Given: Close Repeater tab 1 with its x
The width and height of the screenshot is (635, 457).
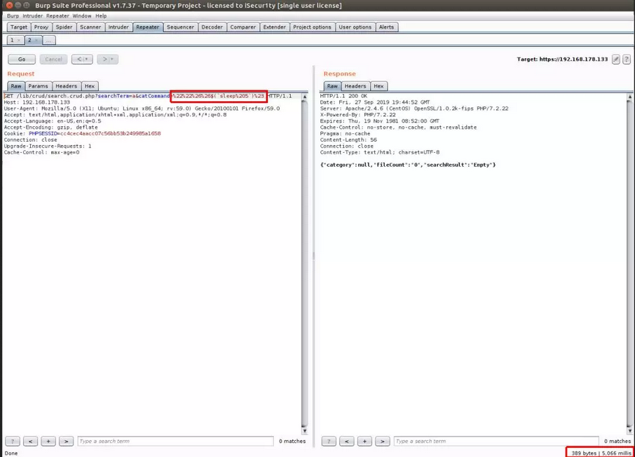Looking at the screenshot, I should [x=19, y=41].
